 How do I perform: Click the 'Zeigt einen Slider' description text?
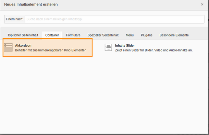154,50
